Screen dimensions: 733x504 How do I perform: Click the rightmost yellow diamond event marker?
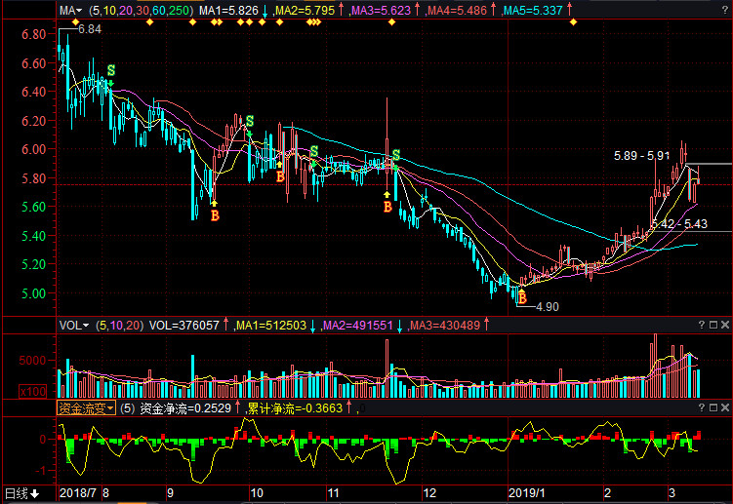point(573,22)
